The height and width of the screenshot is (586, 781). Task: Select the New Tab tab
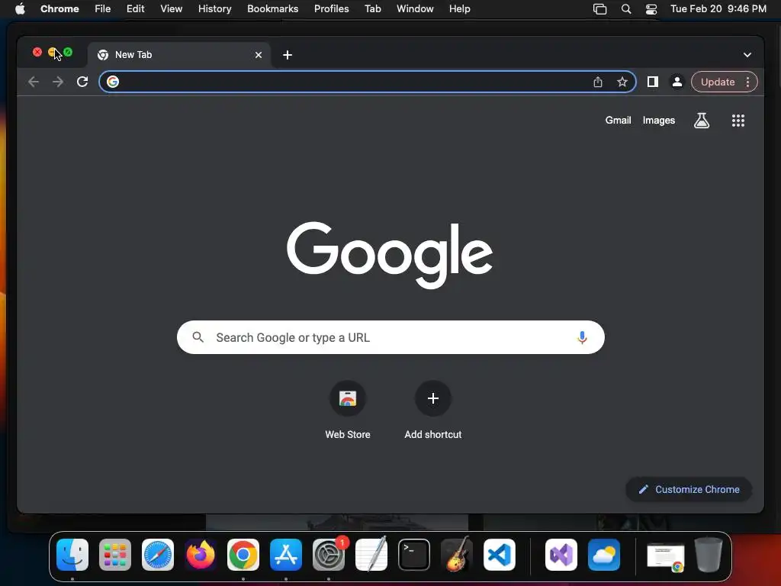click(179, 55)
